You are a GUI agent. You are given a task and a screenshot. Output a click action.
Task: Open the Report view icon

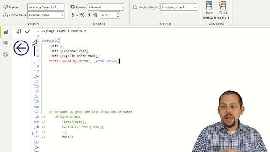click(x=6, y=32)
